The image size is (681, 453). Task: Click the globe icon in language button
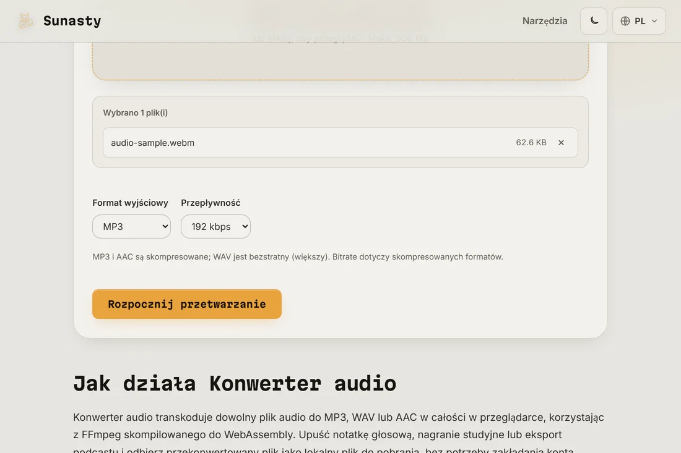pos(625,21)
